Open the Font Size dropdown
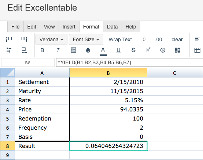 click(86, 39)
